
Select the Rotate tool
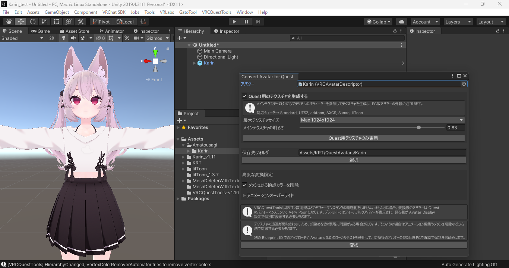pyautogui.click(x=32, y=21)
